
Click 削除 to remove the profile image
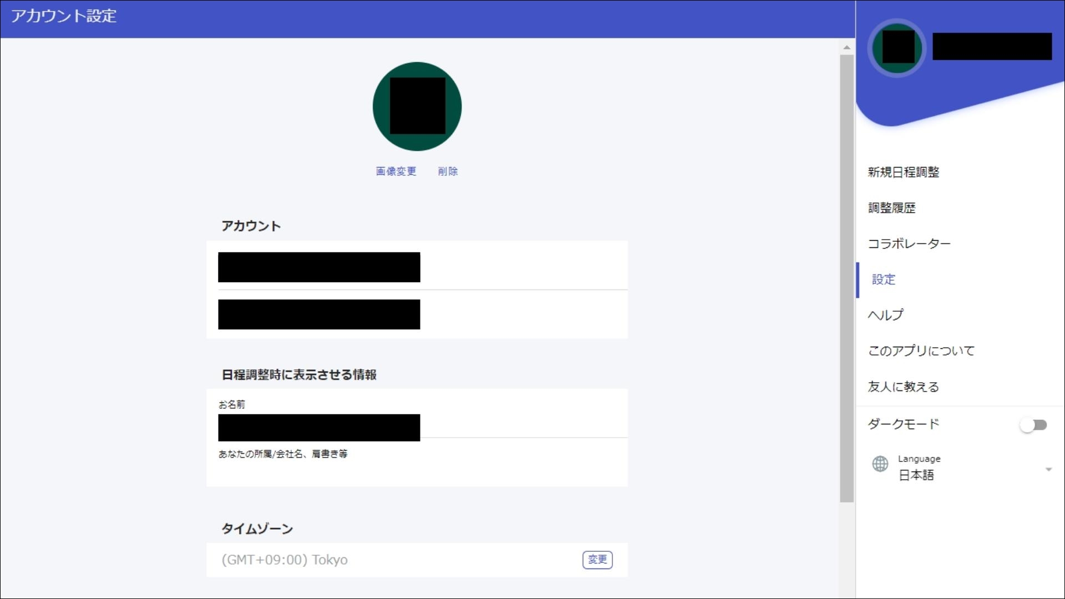(x=448, y=171)
